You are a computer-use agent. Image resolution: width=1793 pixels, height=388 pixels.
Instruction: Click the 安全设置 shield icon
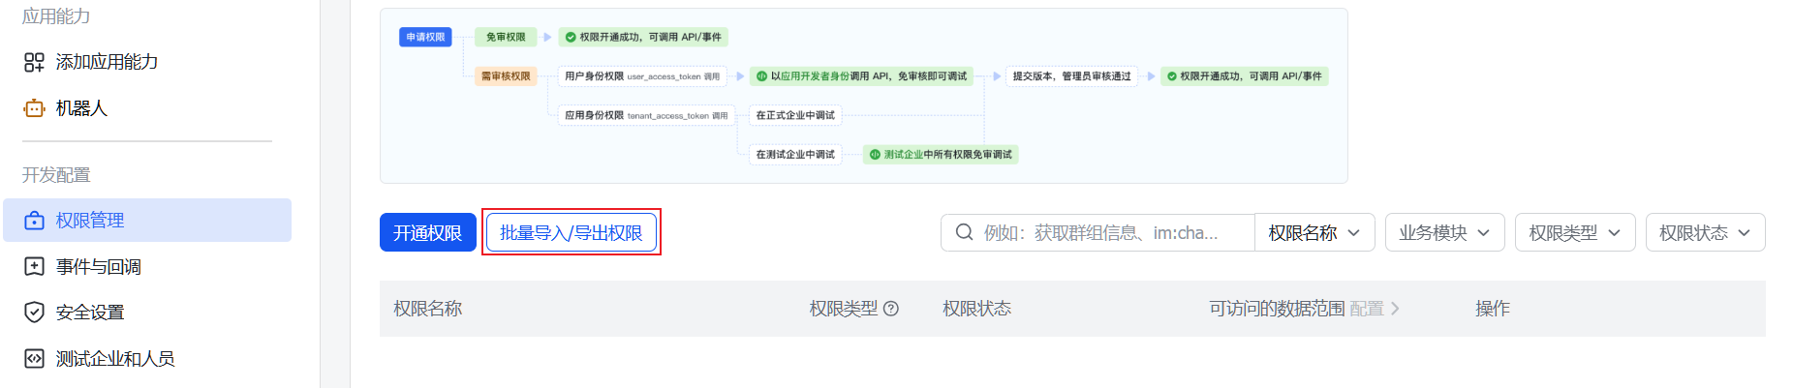click(34, 313)
